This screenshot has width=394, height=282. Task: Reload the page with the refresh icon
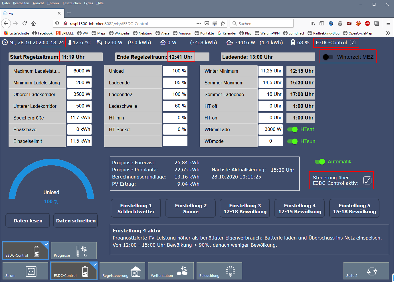[x=25, y=23]
